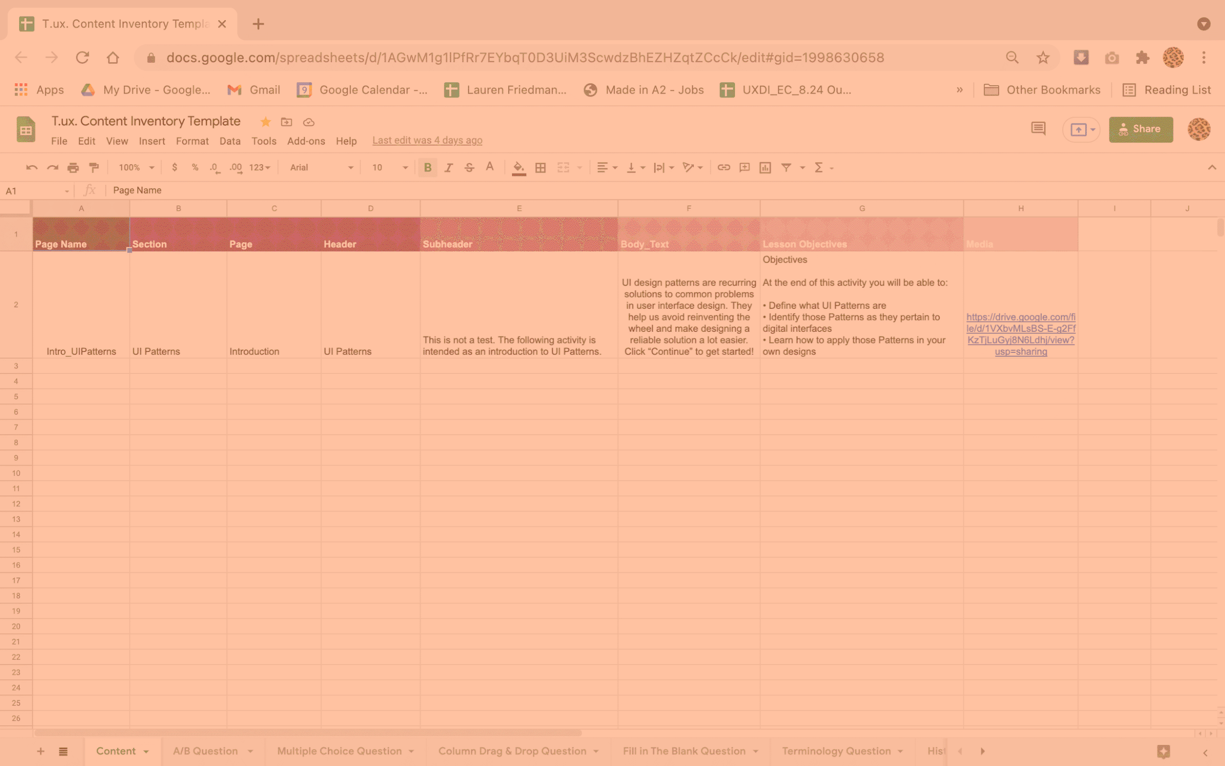Open the Format menu
Image resolution: width=1225 pixels, height=766 pixels.
[x=192, y=141]
